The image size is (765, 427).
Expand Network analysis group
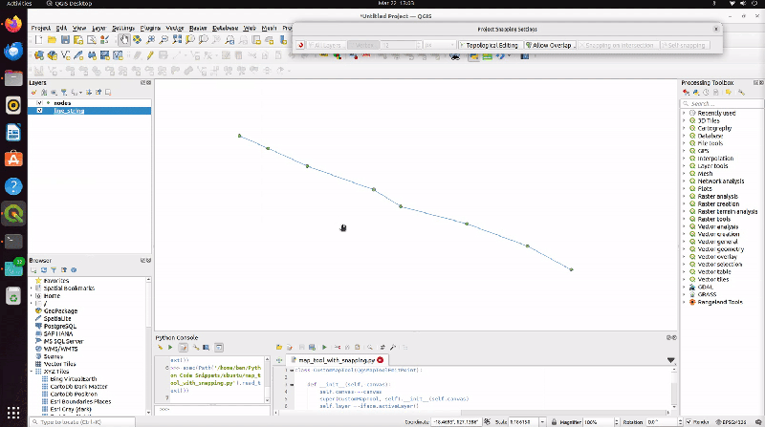tap(684, 181)
